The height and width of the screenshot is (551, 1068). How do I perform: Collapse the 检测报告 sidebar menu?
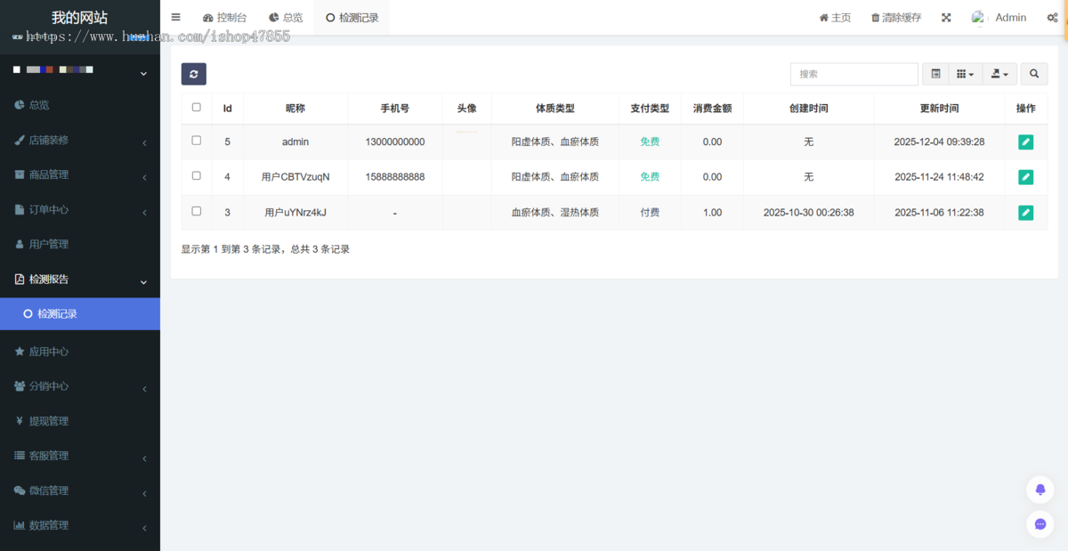pyautogui.click(x=80, y=280)
